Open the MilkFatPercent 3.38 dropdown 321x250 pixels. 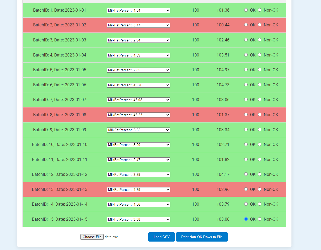138,219
